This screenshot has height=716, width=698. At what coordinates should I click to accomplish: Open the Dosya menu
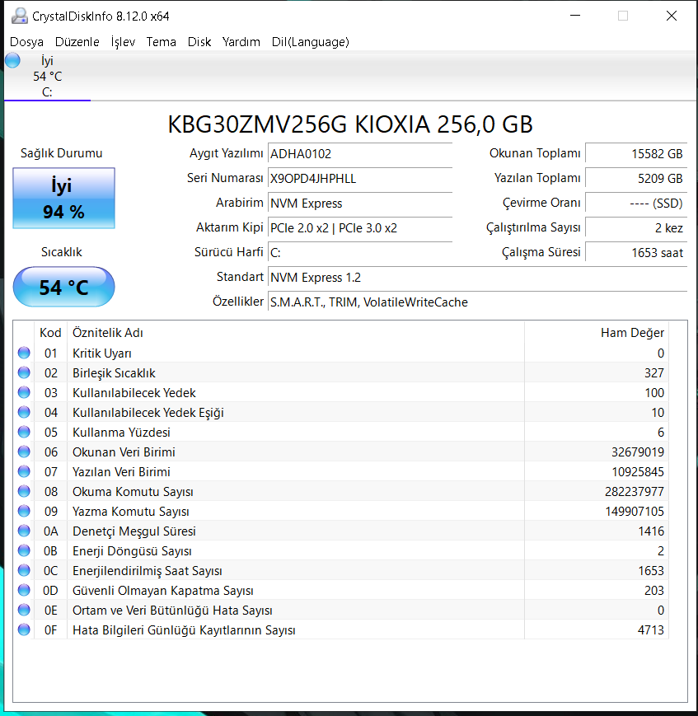[26, 42]
